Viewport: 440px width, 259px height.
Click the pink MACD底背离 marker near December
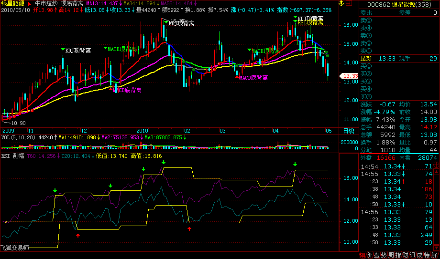126,90
